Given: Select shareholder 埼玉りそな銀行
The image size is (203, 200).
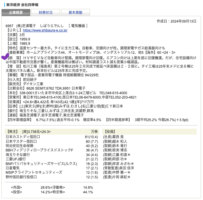Looking at the screenshot, I should pos(18,155).
